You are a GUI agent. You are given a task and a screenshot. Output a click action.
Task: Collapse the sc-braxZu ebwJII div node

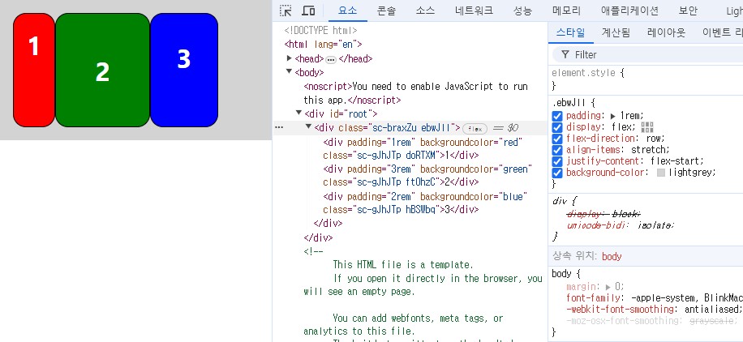(x=308, y=127)
